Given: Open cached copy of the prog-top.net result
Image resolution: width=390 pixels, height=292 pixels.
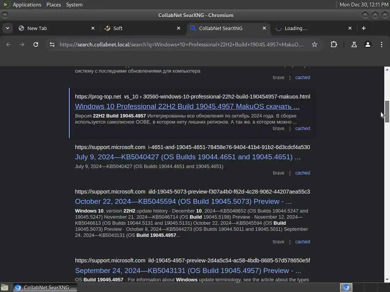Looking at the screenshot, I should pyautogui.click(x=302, y=129).
